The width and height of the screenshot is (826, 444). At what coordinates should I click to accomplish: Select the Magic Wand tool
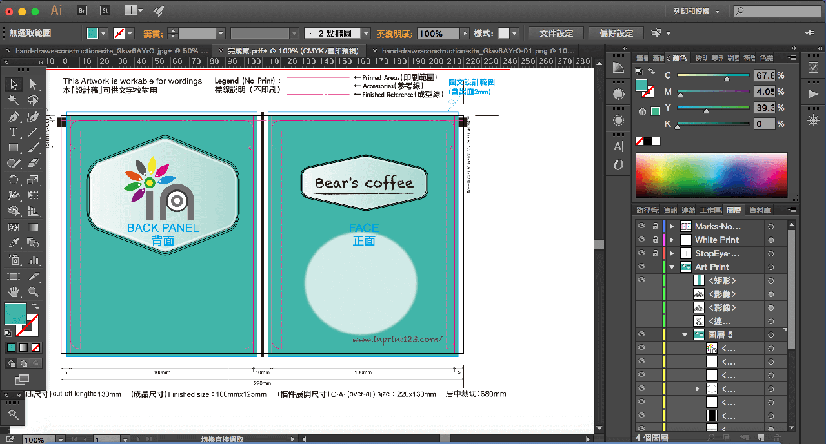coord(13,101)
